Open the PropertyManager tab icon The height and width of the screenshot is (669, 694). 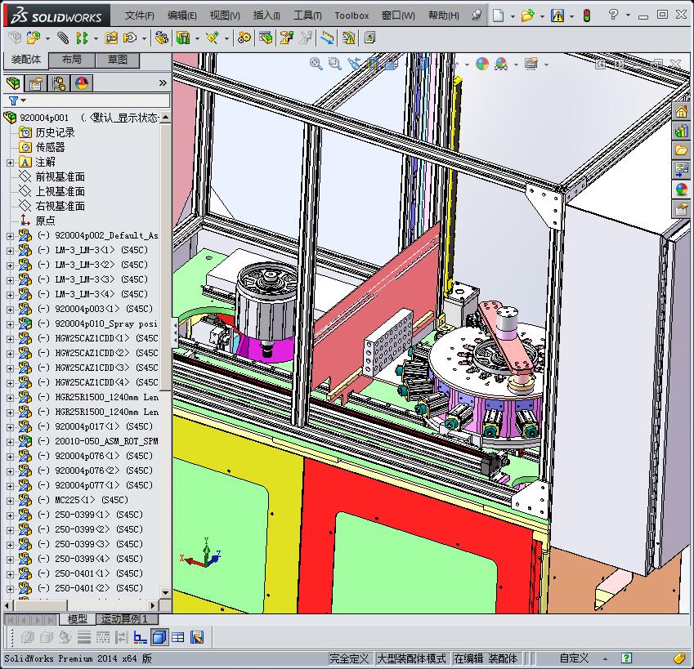[x=35, y=83]
